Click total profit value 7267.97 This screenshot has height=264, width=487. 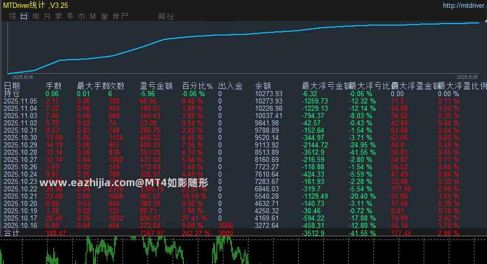[152, 233]
